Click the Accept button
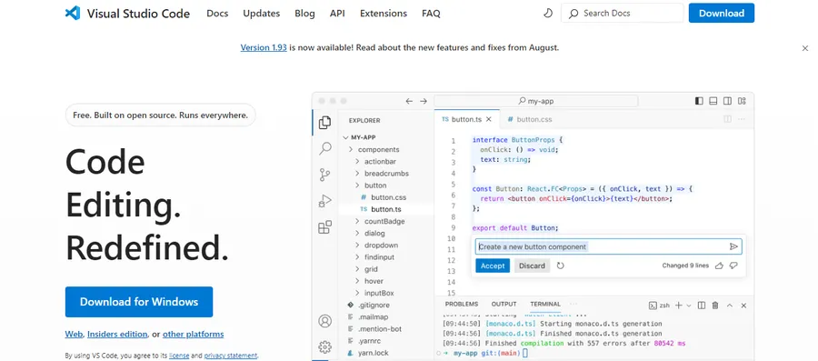Viewport: 818px width, 361px height. tap(493, 266)
